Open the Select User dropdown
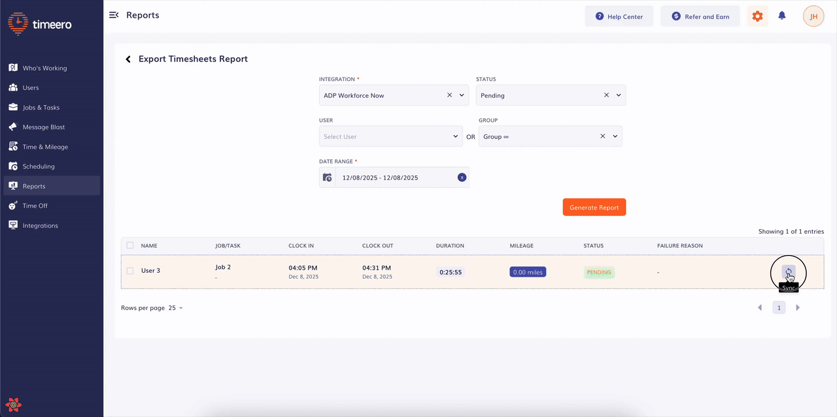The width and height of the screenshot is (837, 417). [456, 136]
